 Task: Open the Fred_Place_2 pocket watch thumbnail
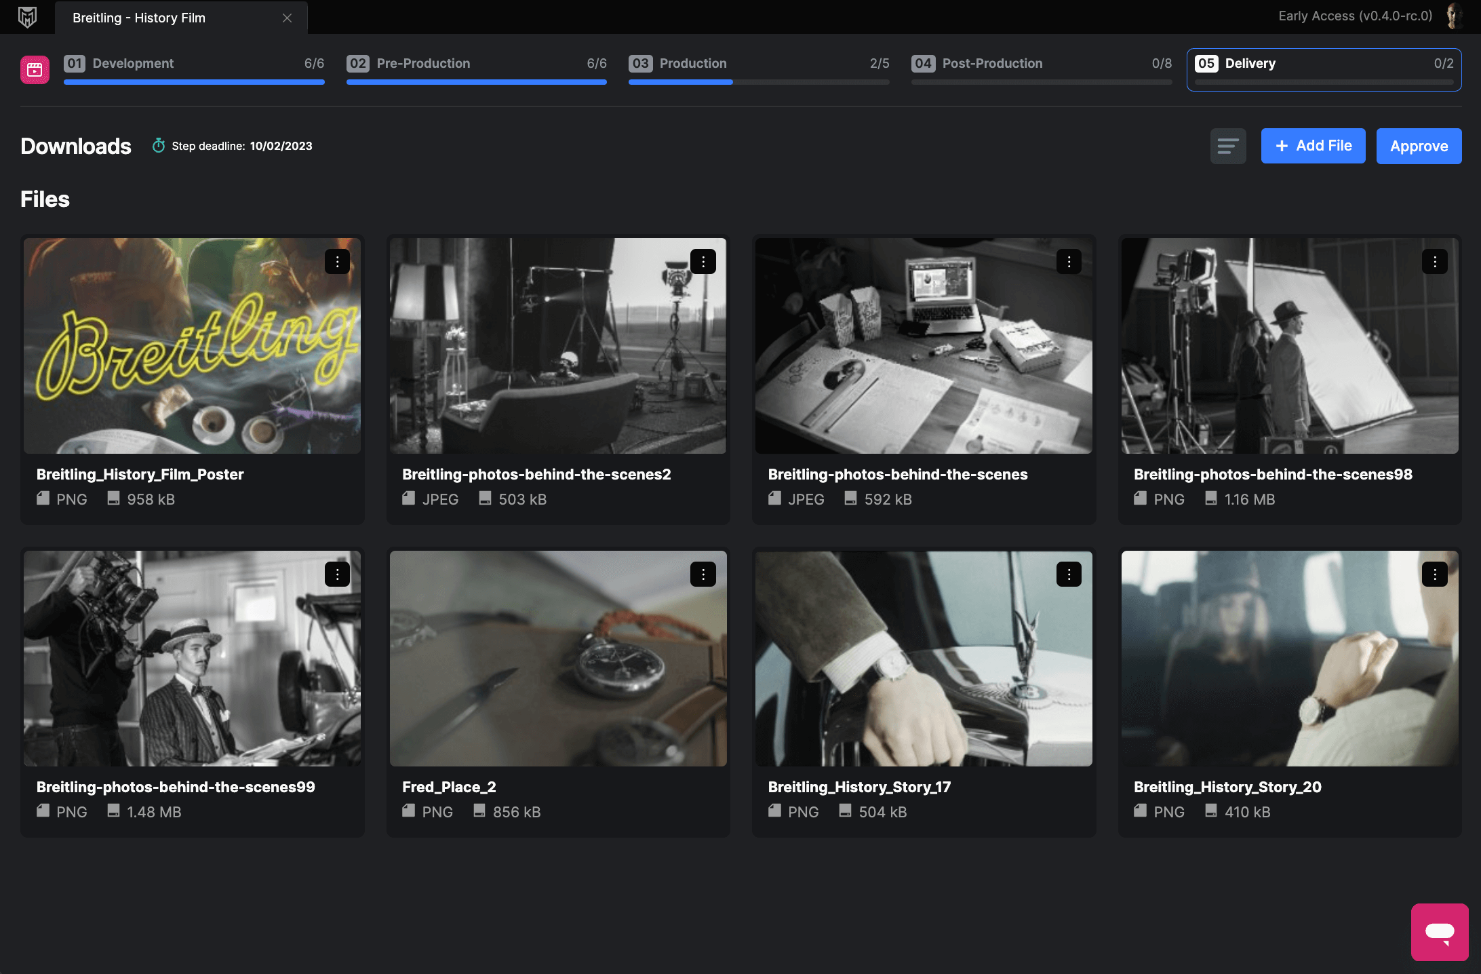[558, 659]
